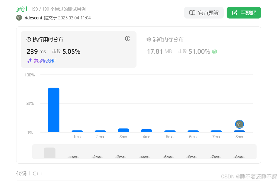Click the 17.81 MB memory value
278x181 pixels.
tap(159, 51)
